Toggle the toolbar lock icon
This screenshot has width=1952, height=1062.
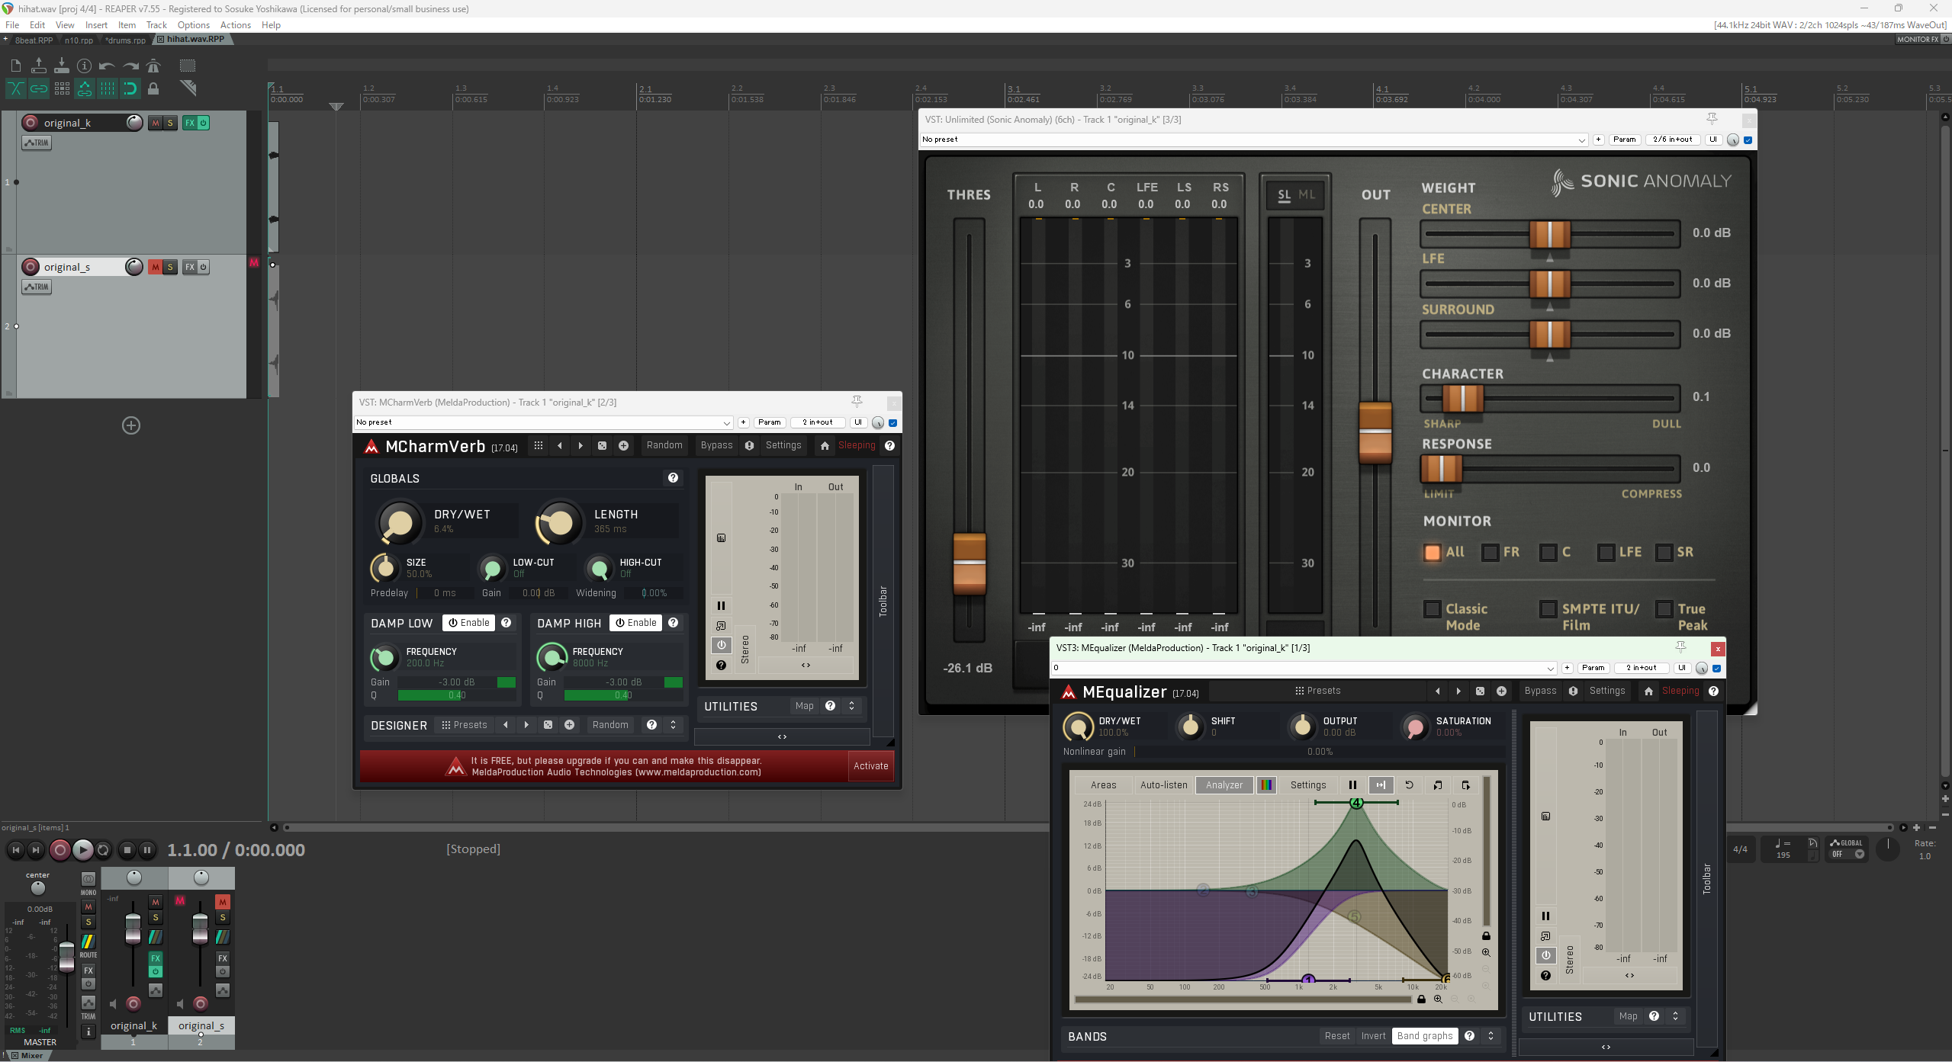[x=153, y=88]
